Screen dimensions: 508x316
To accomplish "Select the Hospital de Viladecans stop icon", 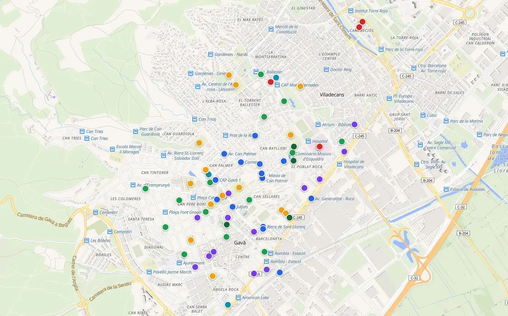I will [340, 164].
